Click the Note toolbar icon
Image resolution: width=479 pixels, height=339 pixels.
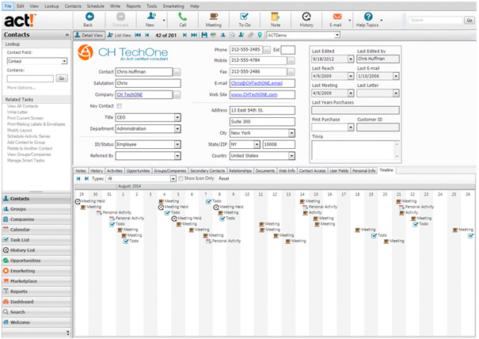(276, 17)
